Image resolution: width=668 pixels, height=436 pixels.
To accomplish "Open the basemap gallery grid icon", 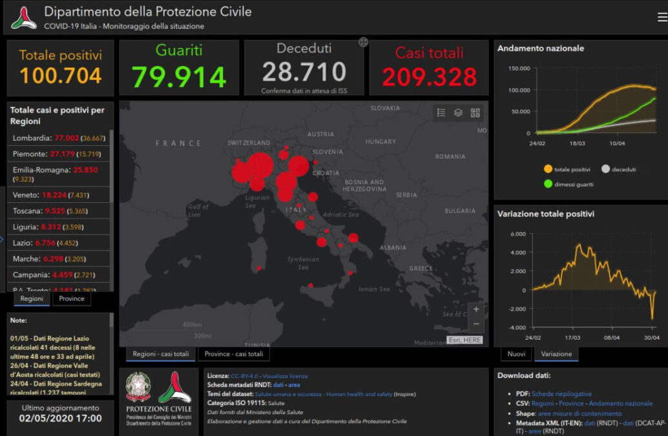I will 475,112.
